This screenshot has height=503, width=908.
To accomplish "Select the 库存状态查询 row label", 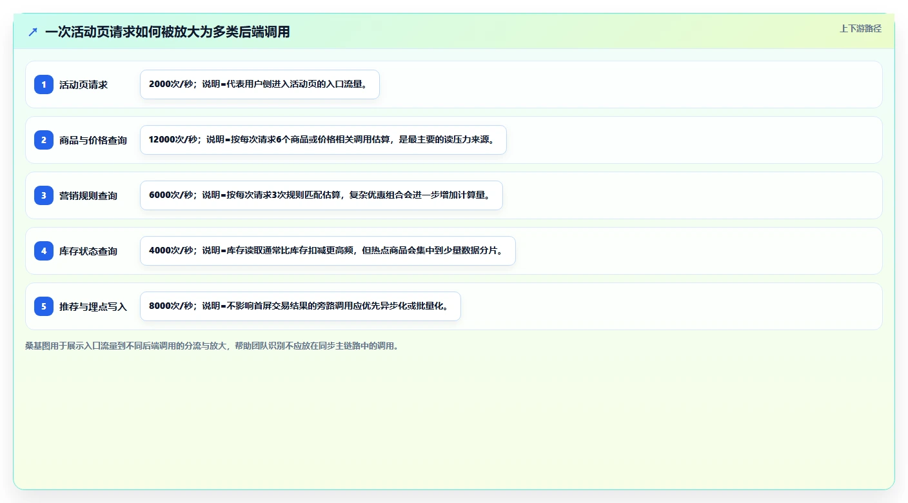I will point(88,251).
